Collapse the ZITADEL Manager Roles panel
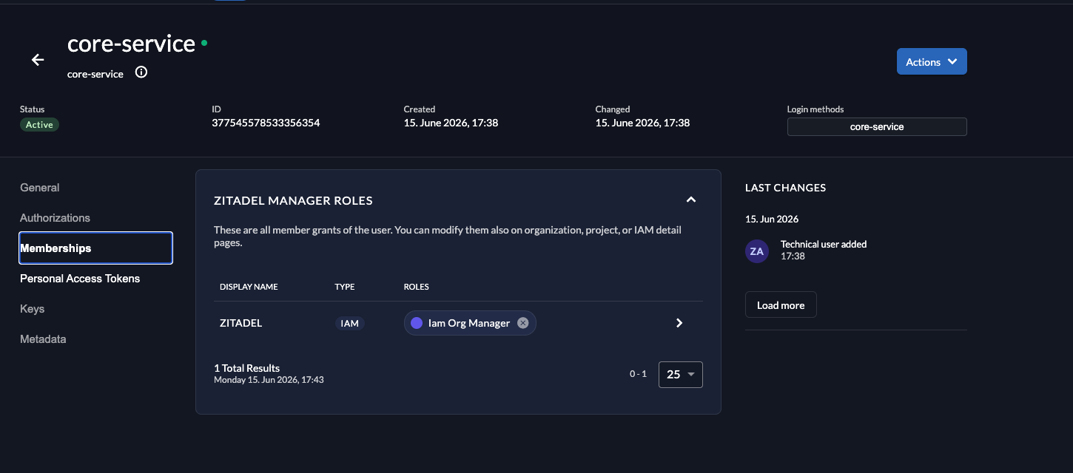Image resolution: width=1073 pixels, height=473 pixels. coord(690,200)
